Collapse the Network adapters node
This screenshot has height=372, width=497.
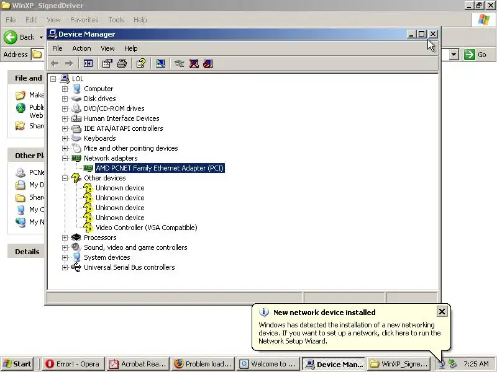pyautogui.click(x=65, y=158)
